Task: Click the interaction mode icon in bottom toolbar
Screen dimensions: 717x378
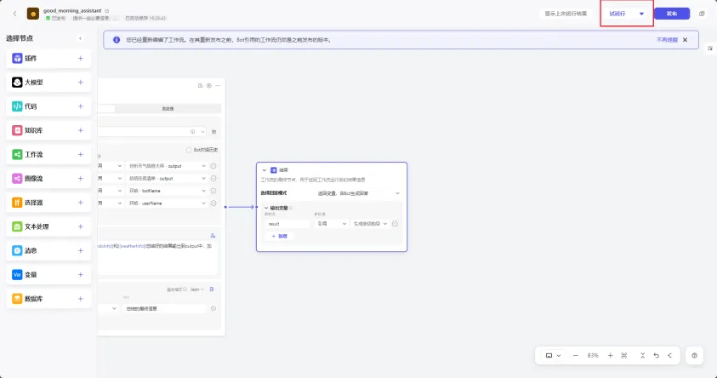Action: (x=549, y=356)
